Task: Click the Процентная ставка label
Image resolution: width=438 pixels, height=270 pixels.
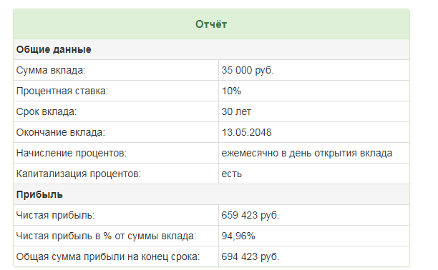Action: pyautogui.click(x=62, y=91)
